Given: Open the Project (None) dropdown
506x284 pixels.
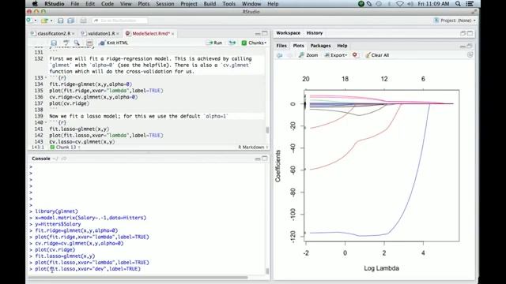Looking at the screenshot, I should (x=455, y=21).
